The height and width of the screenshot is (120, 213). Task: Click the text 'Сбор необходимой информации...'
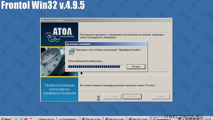tap(86, 61)
